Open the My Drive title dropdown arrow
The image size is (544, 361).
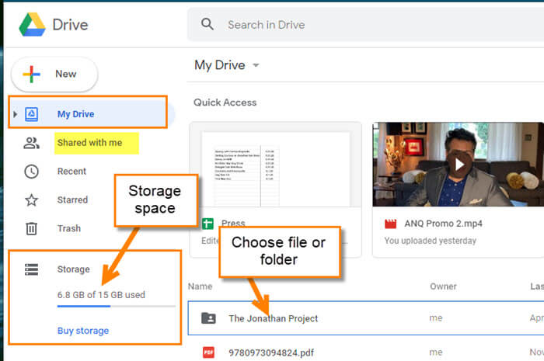256,65
